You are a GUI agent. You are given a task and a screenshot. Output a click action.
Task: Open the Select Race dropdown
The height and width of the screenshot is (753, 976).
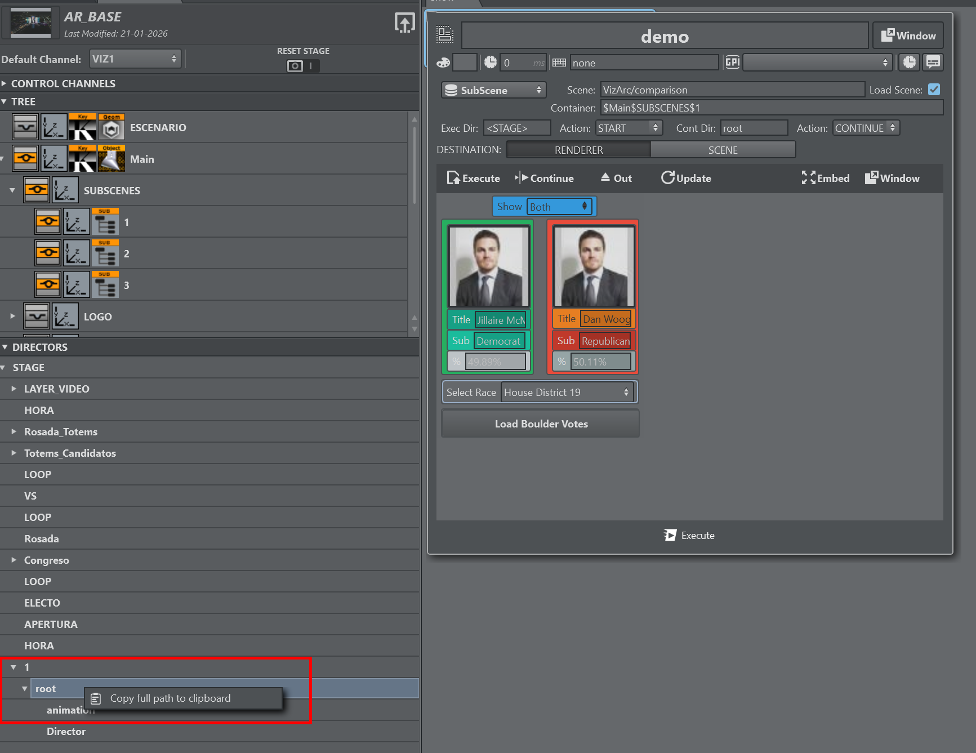tap(566, 392)
